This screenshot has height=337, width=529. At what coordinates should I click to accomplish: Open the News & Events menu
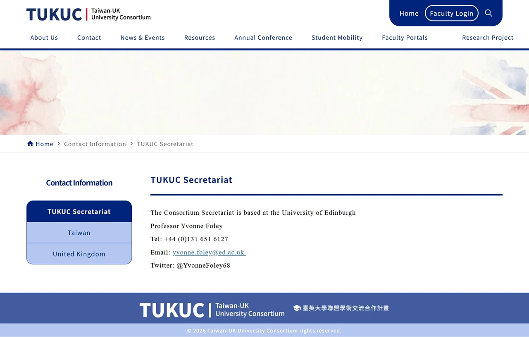(143, 38)
